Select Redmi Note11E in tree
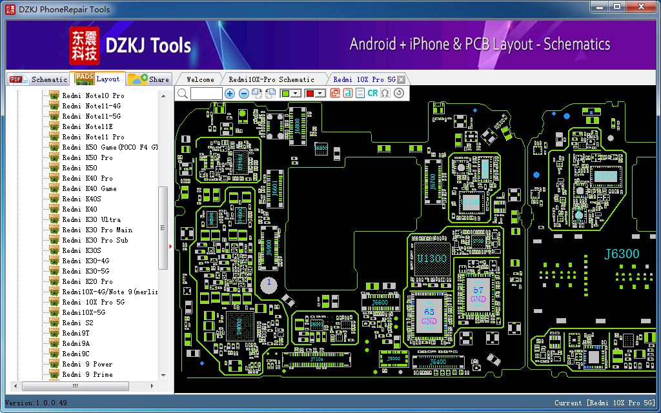 click(88, 126)
